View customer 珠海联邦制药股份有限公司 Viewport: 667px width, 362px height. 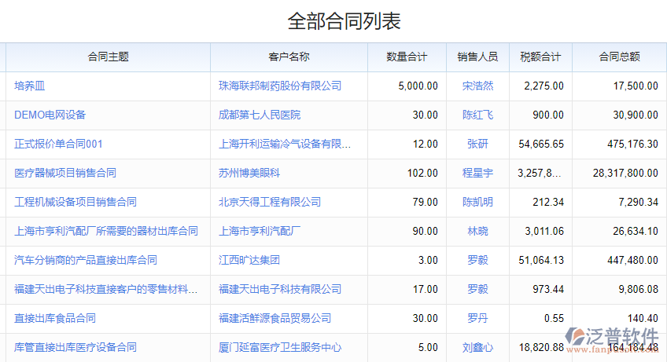point(280,86)
